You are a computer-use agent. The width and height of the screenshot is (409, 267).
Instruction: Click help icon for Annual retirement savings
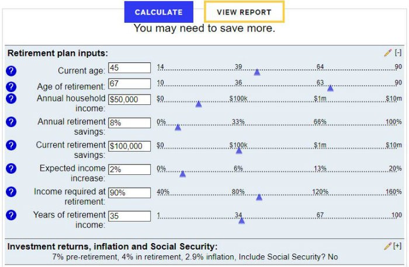click(x=11, y=122)
